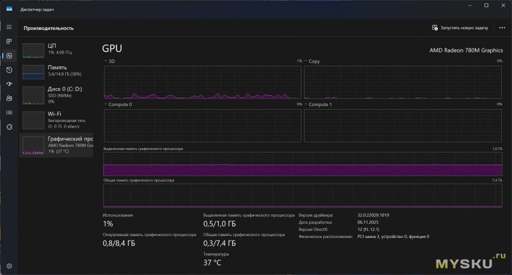Image resolution: width=512 pixels, height=275 pixels.
Task: Expand the 3D engine graph dropdown
Action: point(106,61)
